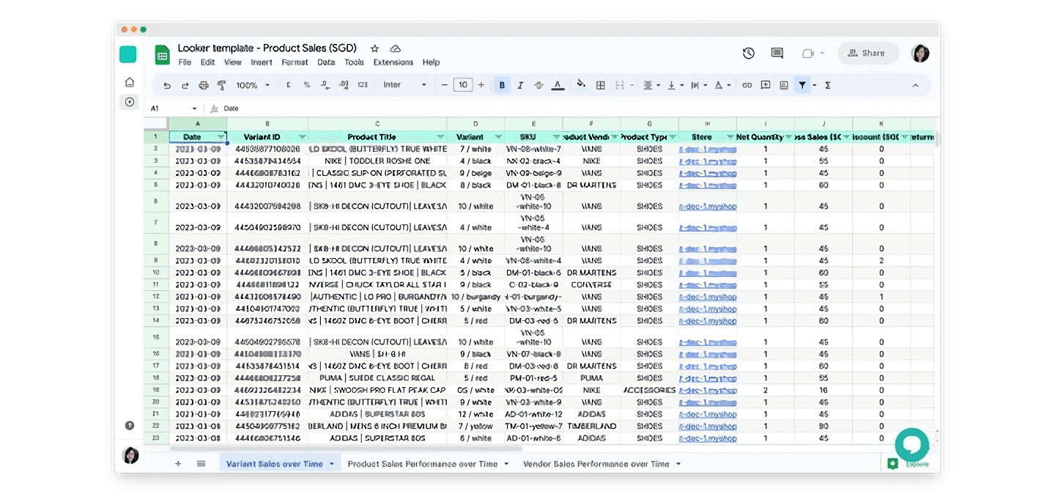1055x494 pixels.
Task: Click the teal square sidebar icon
Action: coord(128,54)
